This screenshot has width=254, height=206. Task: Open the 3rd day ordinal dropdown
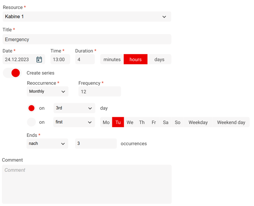(x=74, y=108)
